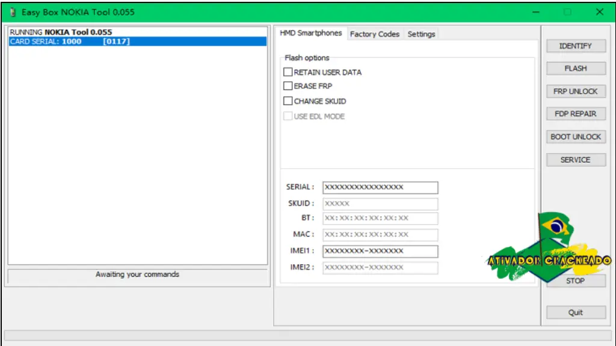
Task: Select the BT address field
Action: 380,218
